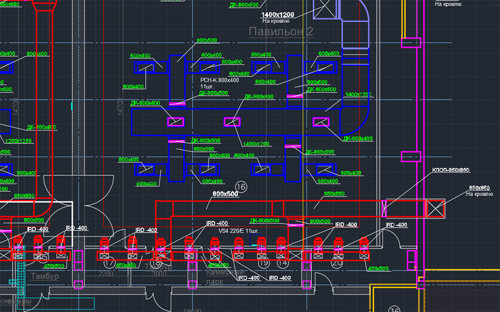Click the green 850x650 duct label
500x312 pixels.
pos(334,193)
